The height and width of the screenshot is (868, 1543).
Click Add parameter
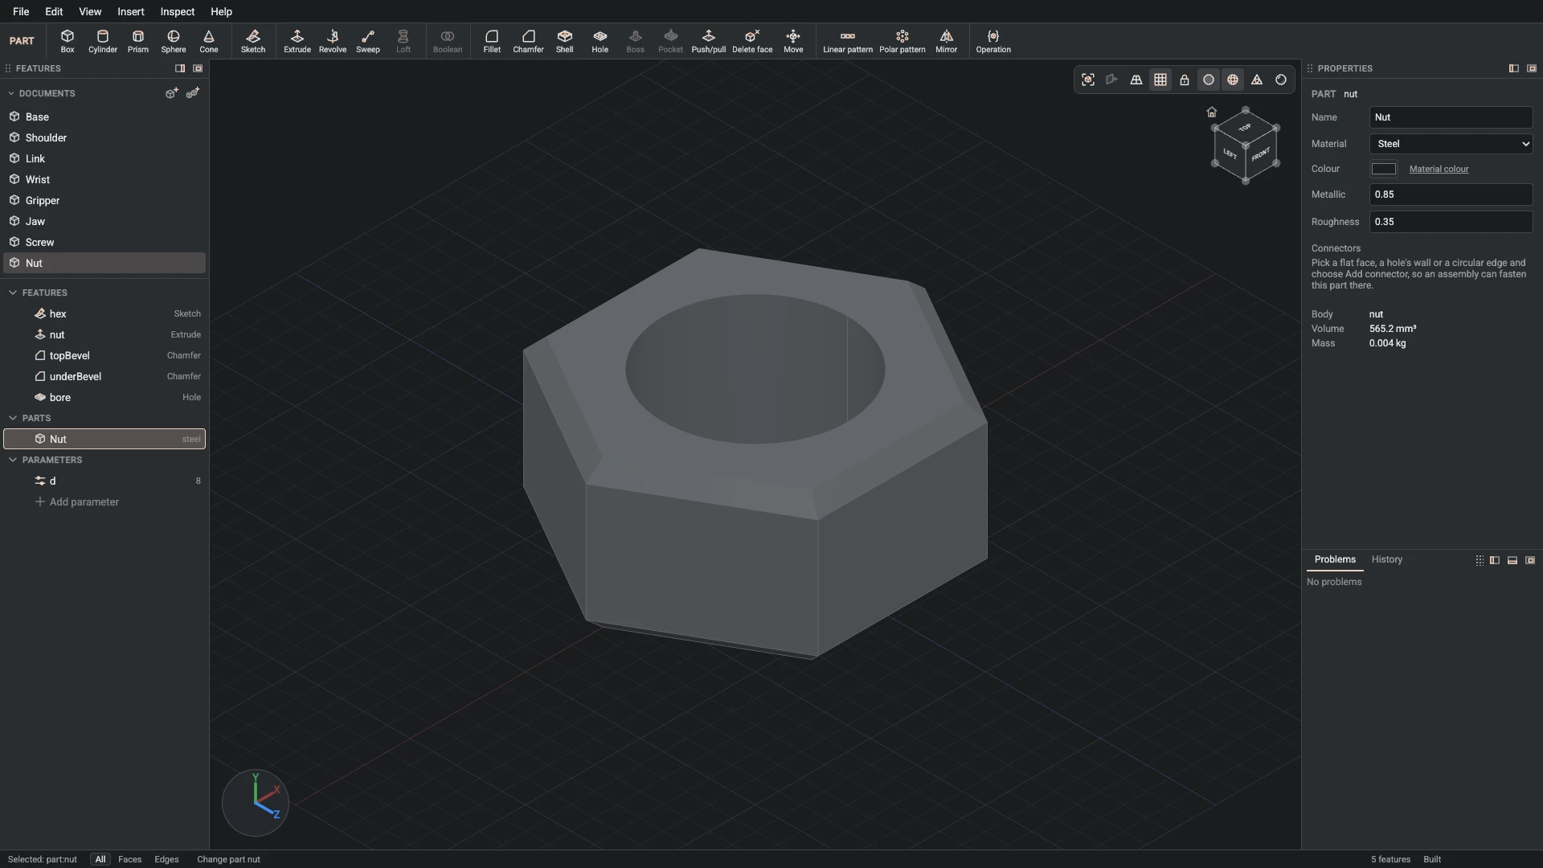(x=76, y=502)
